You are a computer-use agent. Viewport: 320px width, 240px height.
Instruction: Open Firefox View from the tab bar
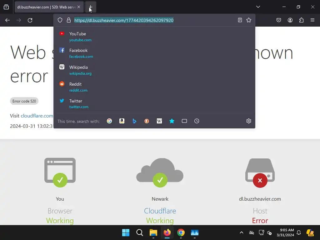[x=6, y=7]
